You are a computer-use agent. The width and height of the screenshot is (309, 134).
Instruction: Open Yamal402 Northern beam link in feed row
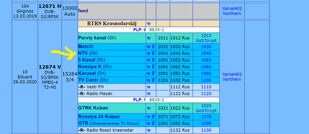[x=232, y=11]
